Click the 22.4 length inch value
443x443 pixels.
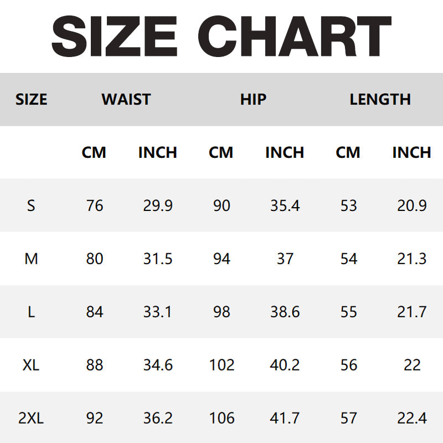click(x=411, y=418)
